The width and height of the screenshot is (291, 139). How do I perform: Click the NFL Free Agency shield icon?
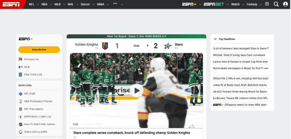pyautogui.click(x=20, y=109)
